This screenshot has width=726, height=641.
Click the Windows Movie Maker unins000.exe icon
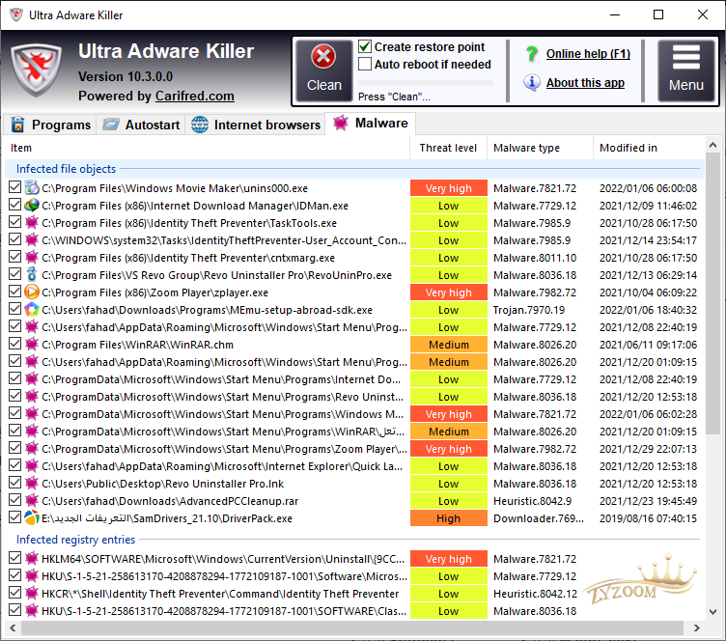32,188
